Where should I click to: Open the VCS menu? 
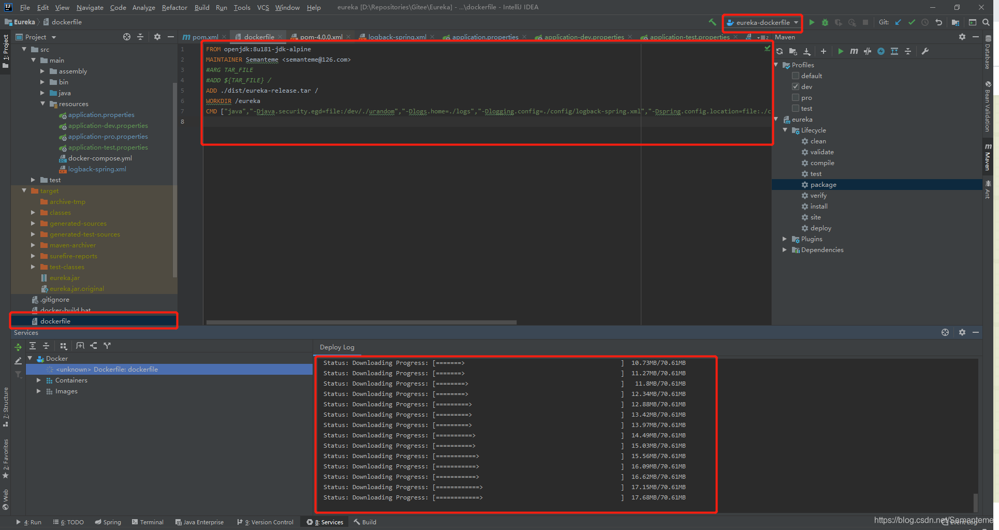pos(263,7)
